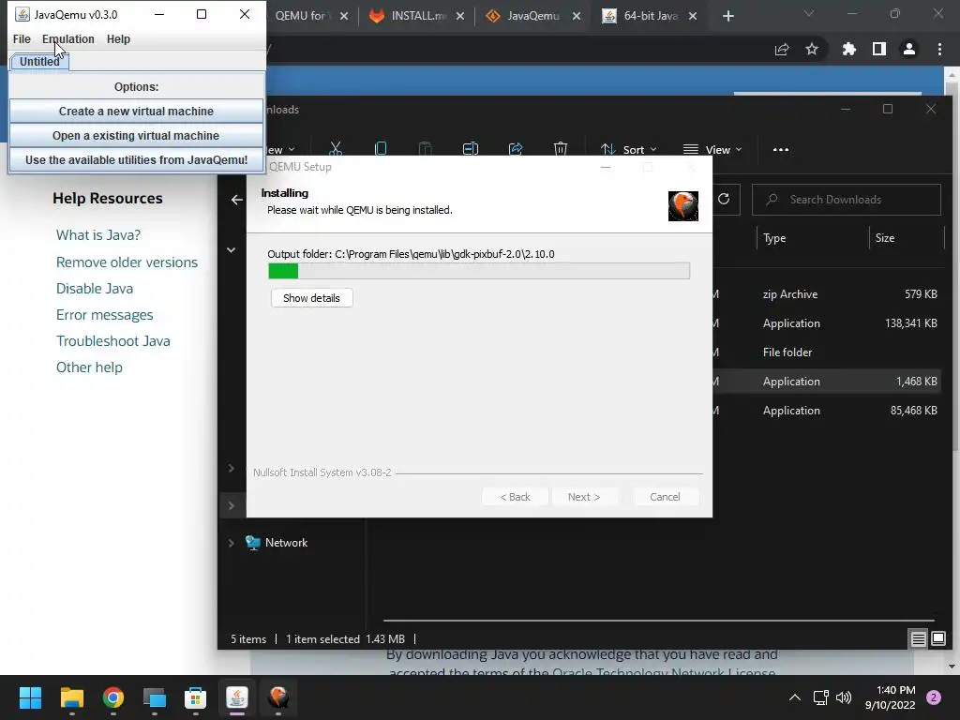Click the Delete trash icon in File Explorer
Image resolution: width=960 pixels, height=720 pixels.
tap(561, 149)
